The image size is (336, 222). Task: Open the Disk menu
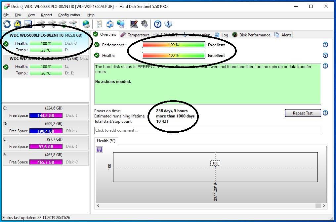coord(18,15)
